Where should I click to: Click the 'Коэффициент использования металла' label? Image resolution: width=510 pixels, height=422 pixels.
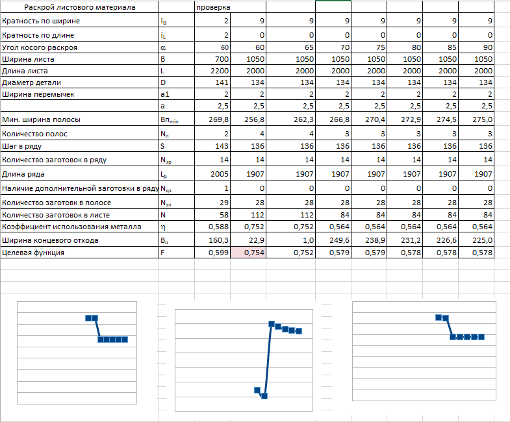click(x=80, y=227)
